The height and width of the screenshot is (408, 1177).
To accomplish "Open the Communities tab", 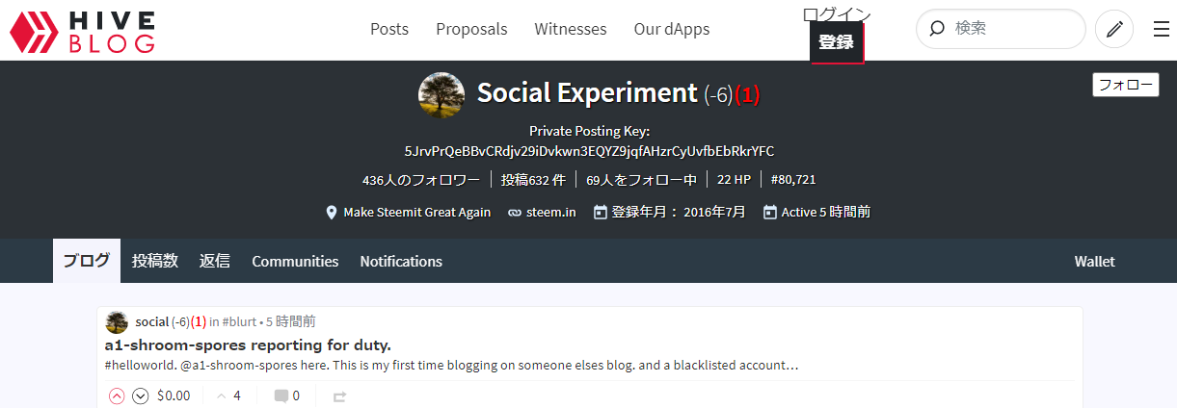I will coord(295,261).
